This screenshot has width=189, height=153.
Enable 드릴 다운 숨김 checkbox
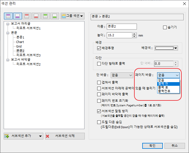[99, 122]
